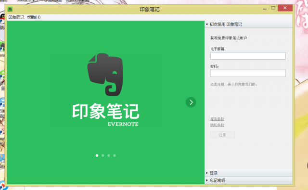The width and height of the screenshot is (308, 190).
Task: Click the 电子邮箱 input field
Action: 248,56
